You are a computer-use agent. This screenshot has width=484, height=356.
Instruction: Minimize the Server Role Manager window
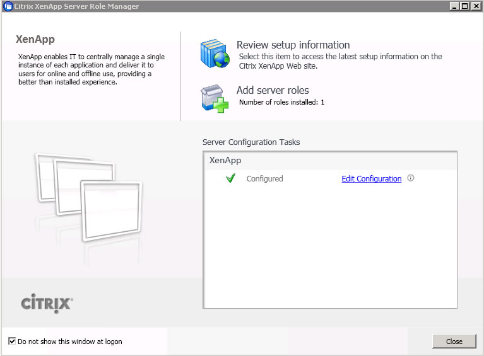pyautogui.click(x=454, y=6)
